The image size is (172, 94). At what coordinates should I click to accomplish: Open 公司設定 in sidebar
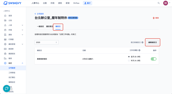coord(12,68)
